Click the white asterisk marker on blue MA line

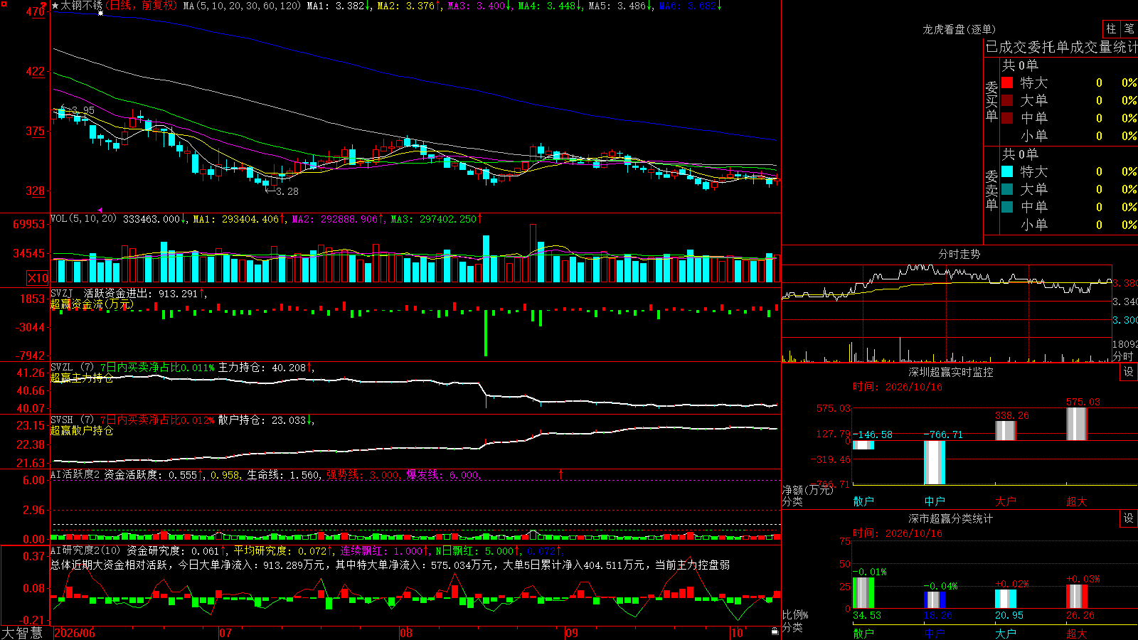coord(100,14)
